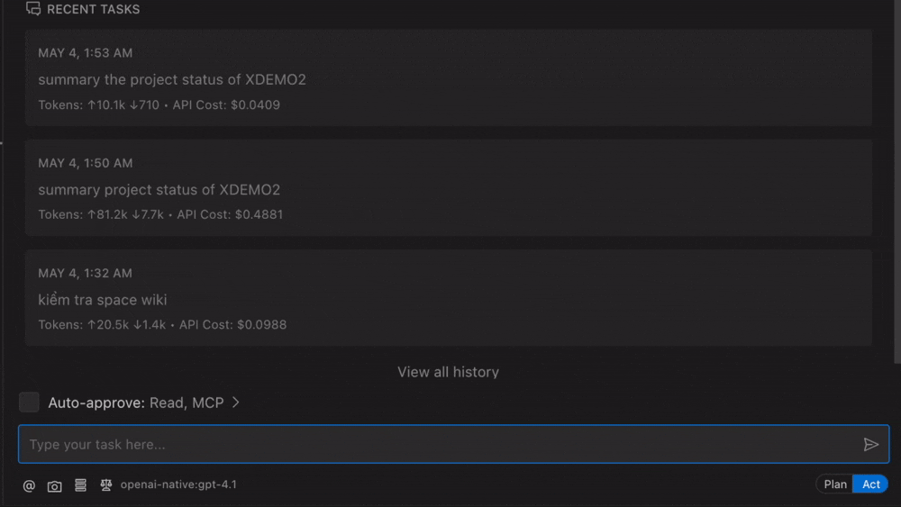Click the $0.4881 API cost task details
The height and width of the screenshot is (507, 901).
tap(259, 214)
